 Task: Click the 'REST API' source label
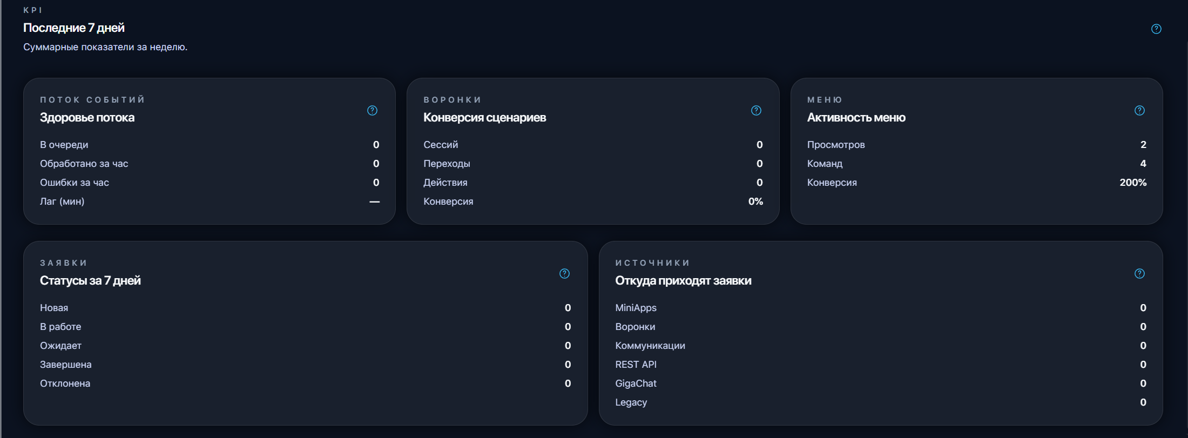tap(636, 365)
